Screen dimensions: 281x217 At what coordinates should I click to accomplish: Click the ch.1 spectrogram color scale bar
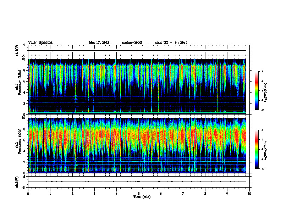(257, 91)
